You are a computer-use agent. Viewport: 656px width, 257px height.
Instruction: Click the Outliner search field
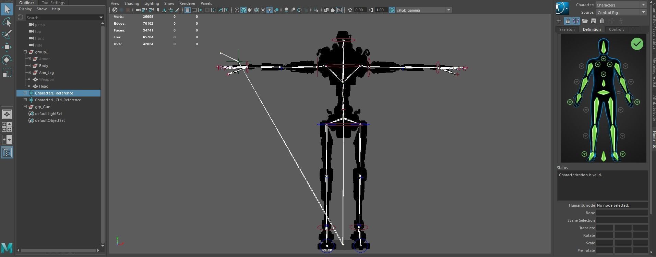[x=62, y=17]
